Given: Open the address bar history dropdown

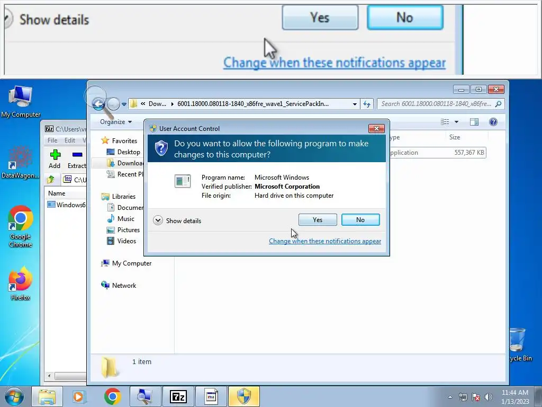Looking at the screenshot, I should tap(355, 104).
